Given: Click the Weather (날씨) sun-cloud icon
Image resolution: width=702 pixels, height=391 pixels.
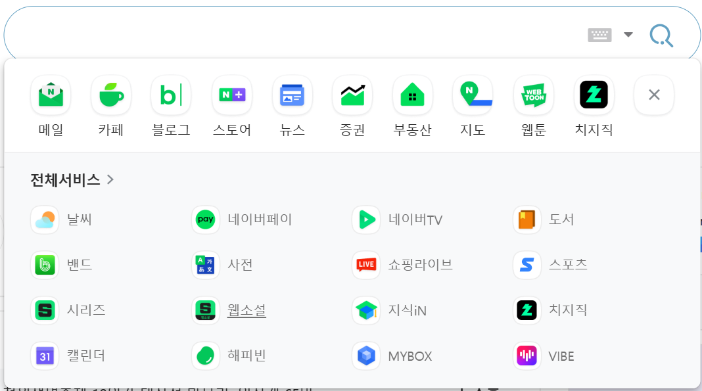Looking at the screenshot, I should 45,219.
